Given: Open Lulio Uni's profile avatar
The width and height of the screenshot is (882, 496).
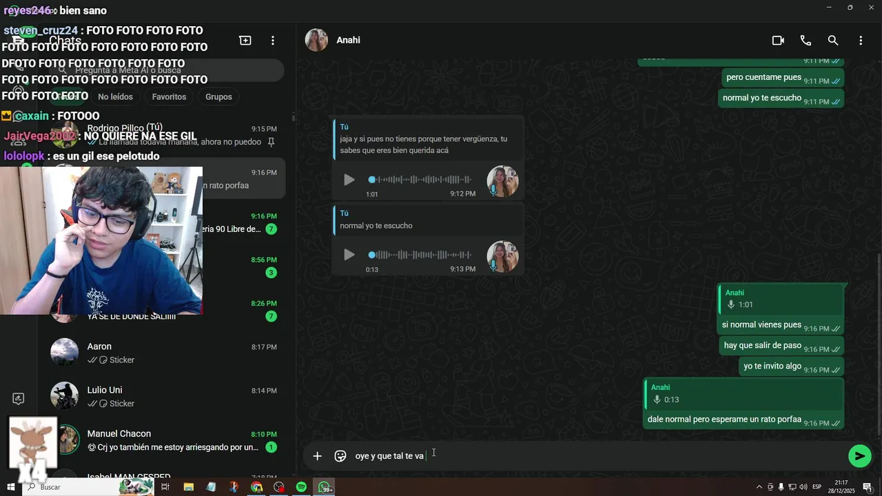Looking at the screenshot, I should point(65,395).
